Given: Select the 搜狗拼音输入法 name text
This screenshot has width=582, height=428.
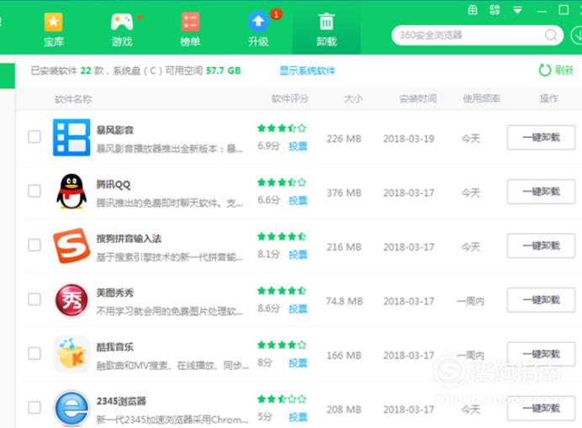Looking at the screenshot, I should pos(129,239).
